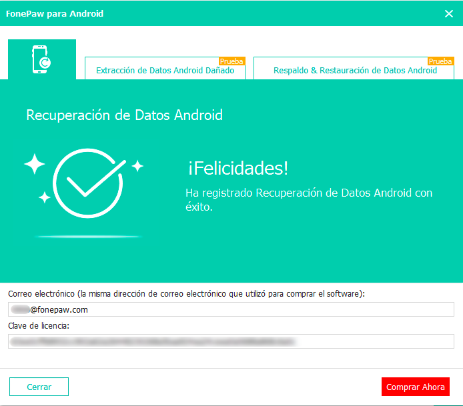Click the Prueba badge on Extracción tab
Image resolution: width=463 pixels, height=406 pixels.
click(232, 61)
